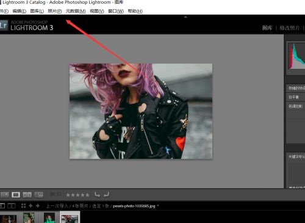Open the partially visible File (F) menu
Viewport: 305px width, 223px height.
(4, 11)
